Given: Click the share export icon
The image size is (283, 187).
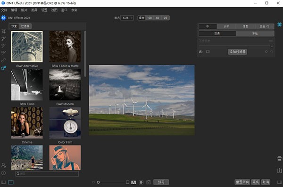Looking at the screenshot, I should [x=279, y=170].
